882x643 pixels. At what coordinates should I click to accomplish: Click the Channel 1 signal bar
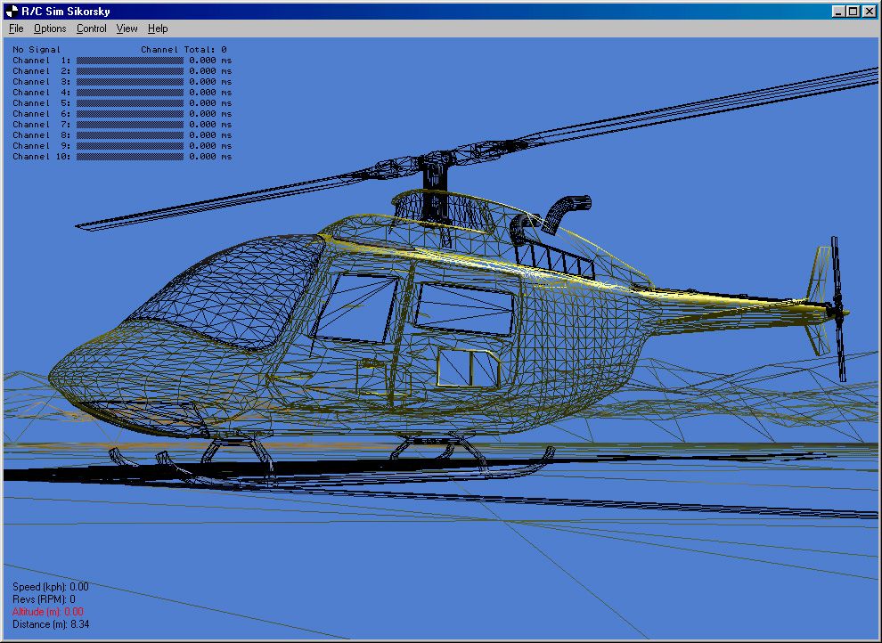click(x=128, y=60)
